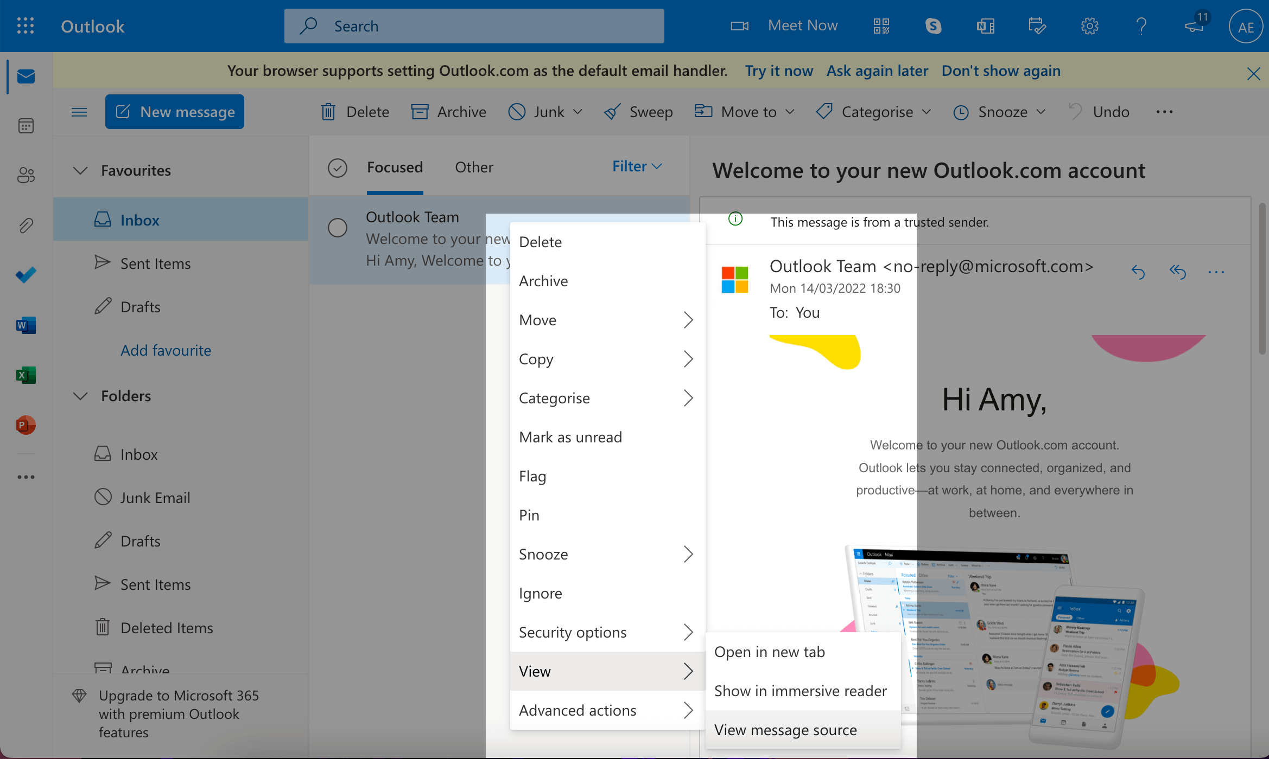Viewport: 1269px width, 759px height.
Task: Open To Do checkmark app
Action: (26, 275)
